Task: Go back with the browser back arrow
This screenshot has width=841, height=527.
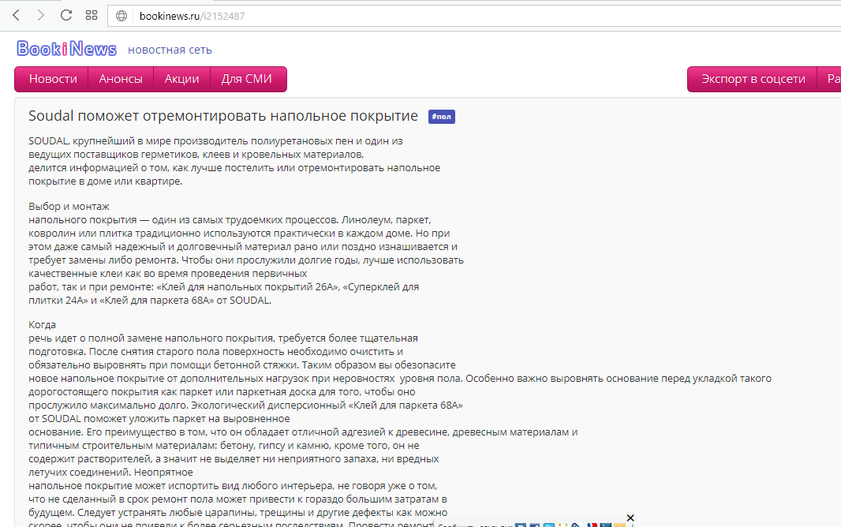Action: click(16, 16)
